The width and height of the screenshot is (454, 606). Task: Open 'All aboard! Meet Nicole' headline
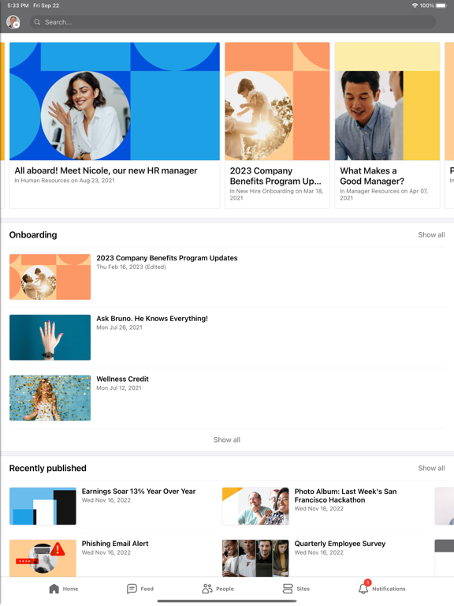(x=106, y=170)
